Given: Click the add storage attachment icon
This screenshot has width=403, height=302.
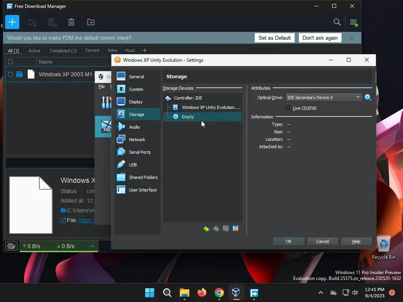Looking at the screenshot, I should [x=226, y=228].
